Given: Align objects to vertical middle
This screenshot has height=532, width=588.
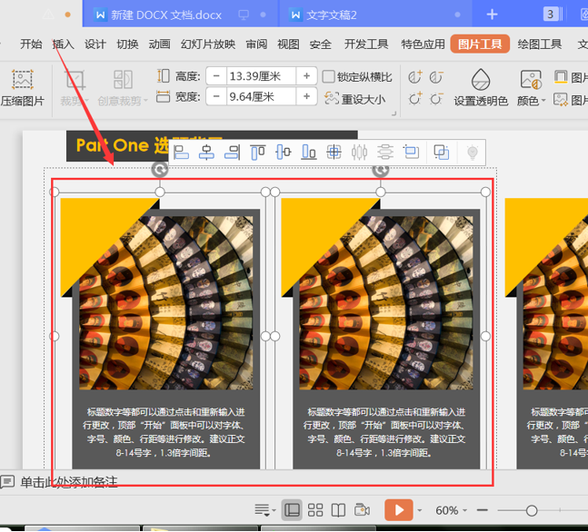Looking at the screenshot, I should (284, 153).
